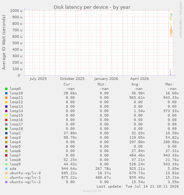This screenshot has height=195, width=184.
Task: Click the sda max value 5.05m
Action: tap(173, 169)
